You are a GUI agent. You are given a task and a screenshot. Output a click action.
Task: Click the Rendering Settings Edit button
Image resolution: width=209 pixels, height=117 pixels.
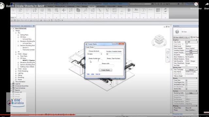tap(191, 93)
